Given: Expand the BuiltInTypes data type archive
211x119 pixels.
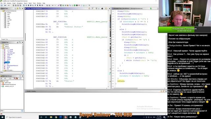Looking at the screenshot, I should pos(1,83).
